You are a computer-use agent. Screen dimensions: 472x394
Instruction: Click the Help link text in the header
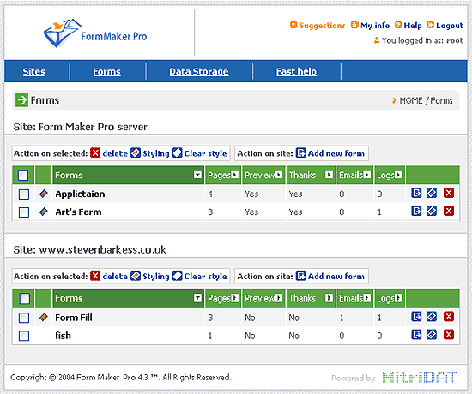(413, 26)
